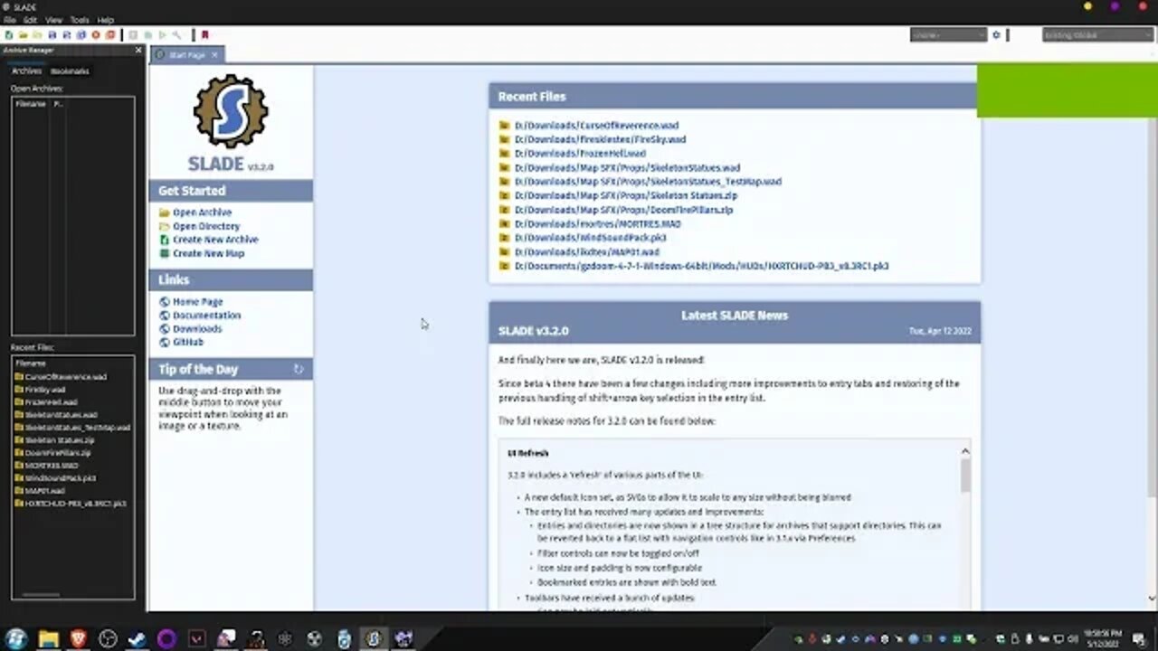The image size is (1158, 651).
Task: Refresh the Tip of the Day
Action: tap(299, 369)
